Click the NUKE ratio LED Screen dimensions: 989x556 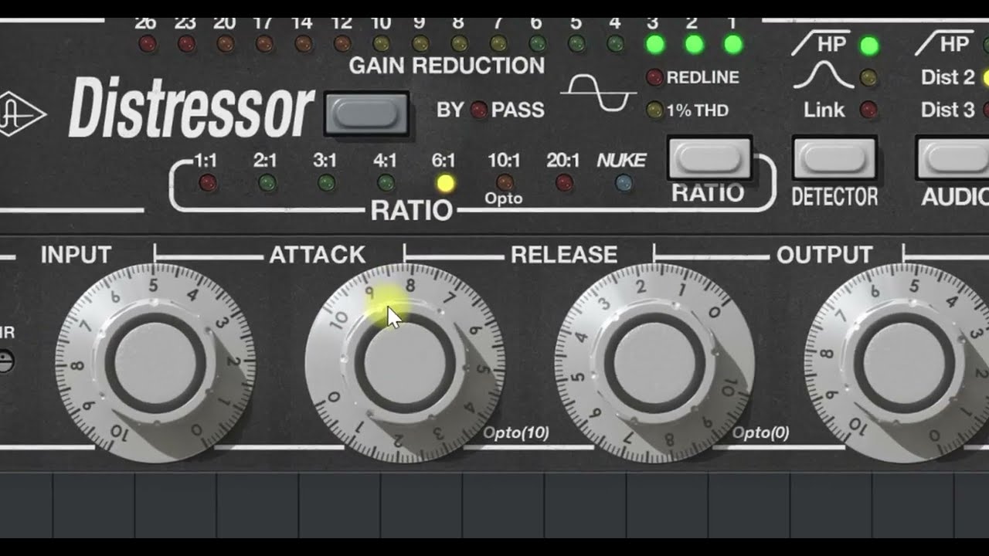(624, 183)
